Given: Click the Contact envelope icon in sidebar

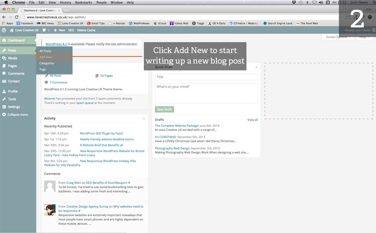Looking at the screenshot, I should pos(4,81).
